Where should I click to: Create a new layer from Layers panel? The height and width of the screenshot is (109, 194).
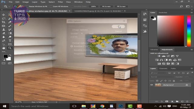(x=182, y=101)
